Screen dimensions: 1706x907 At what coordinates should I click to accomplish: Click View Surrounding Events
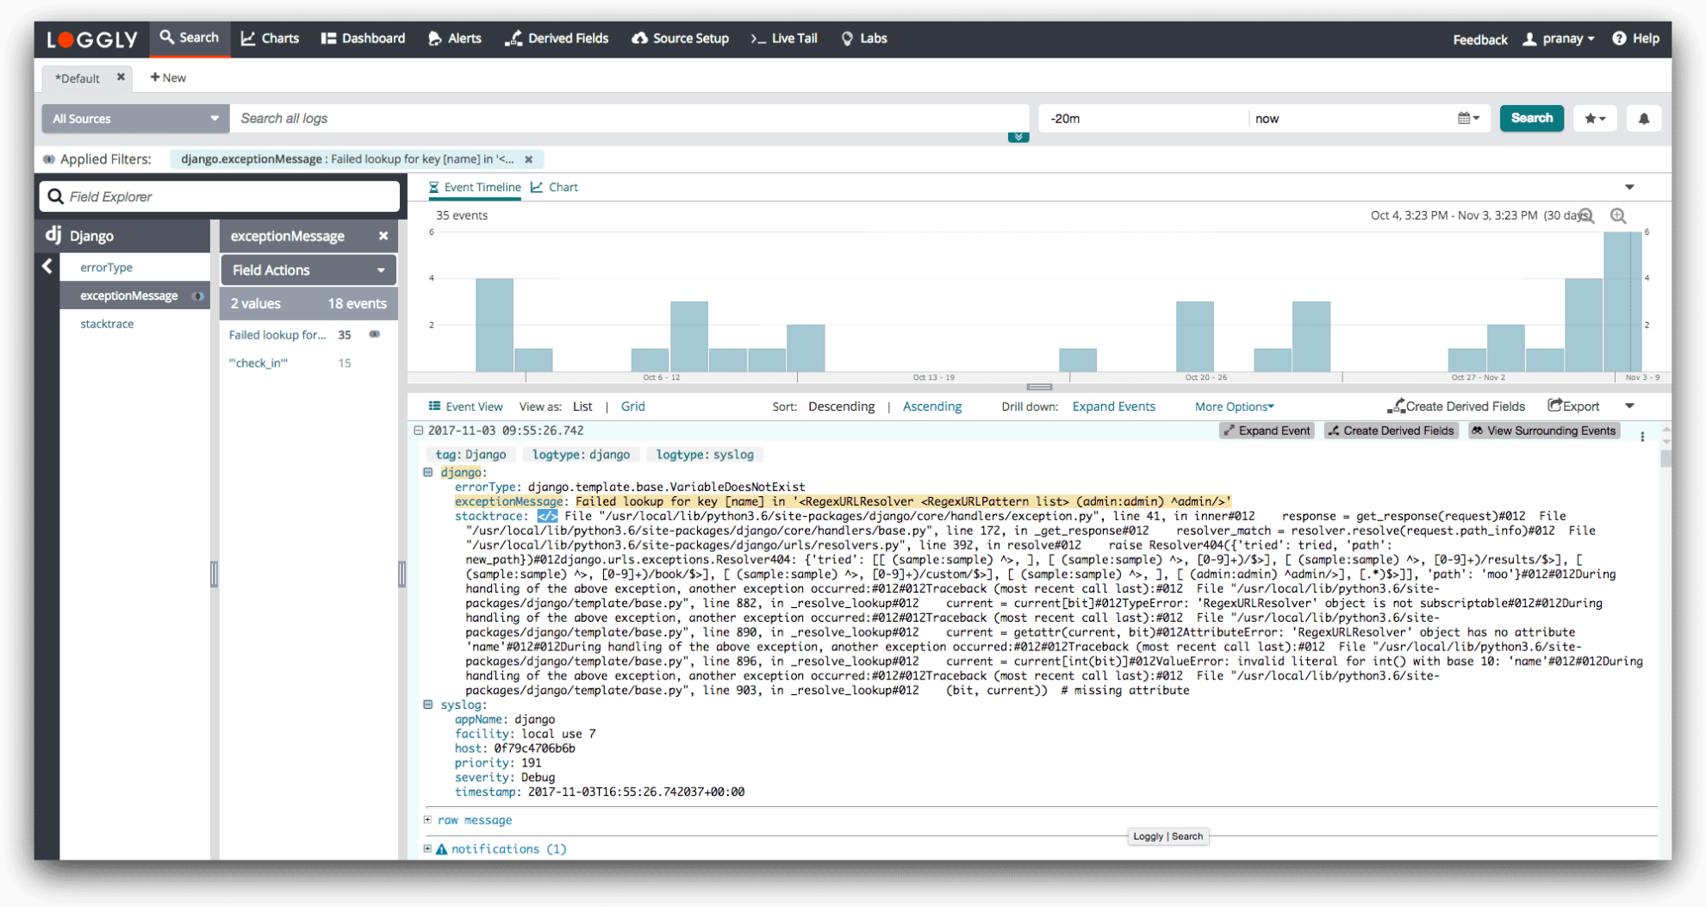tap(1543, 431)
